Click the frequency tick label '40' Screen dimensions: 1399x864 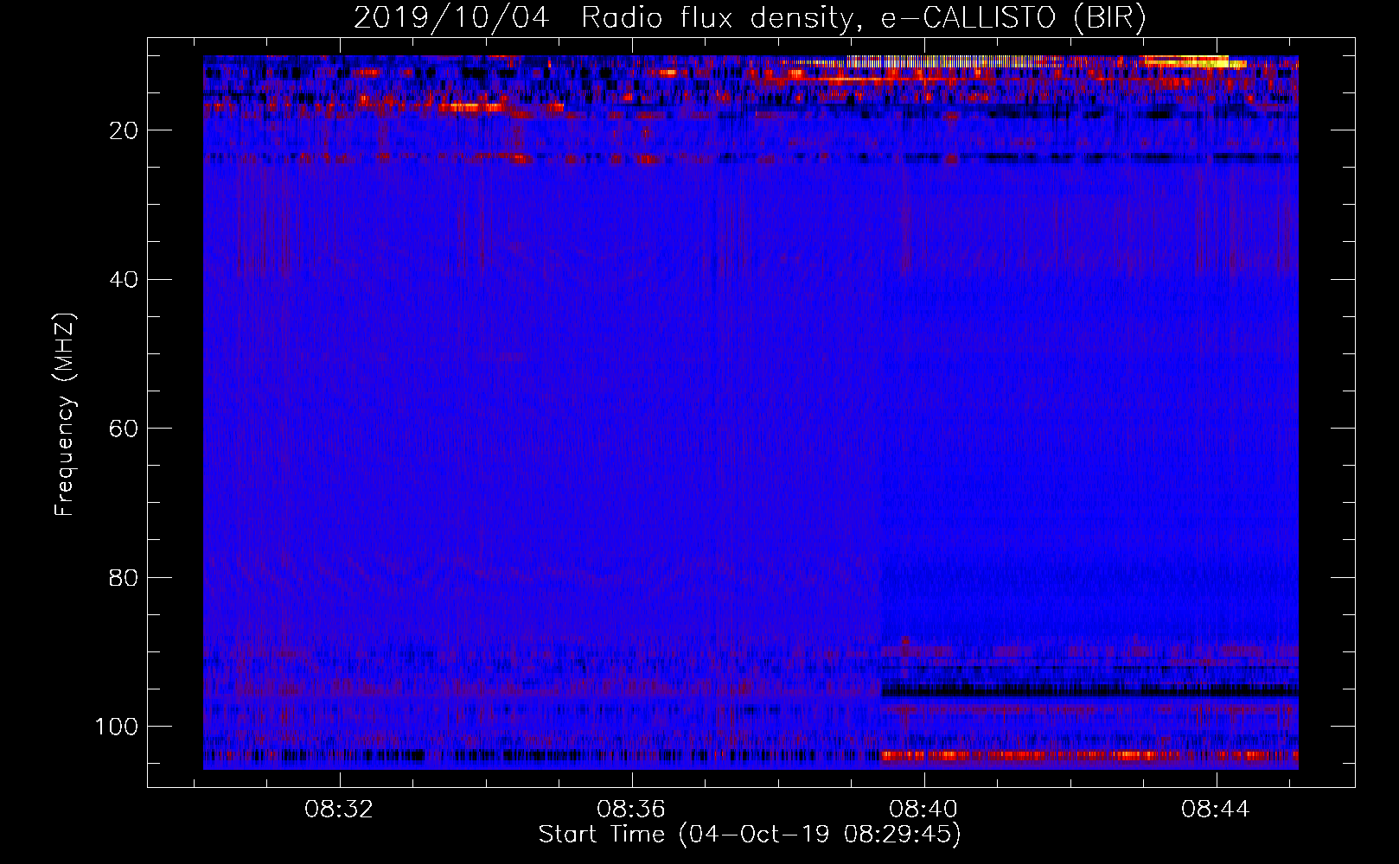click(x=124, y=280)
